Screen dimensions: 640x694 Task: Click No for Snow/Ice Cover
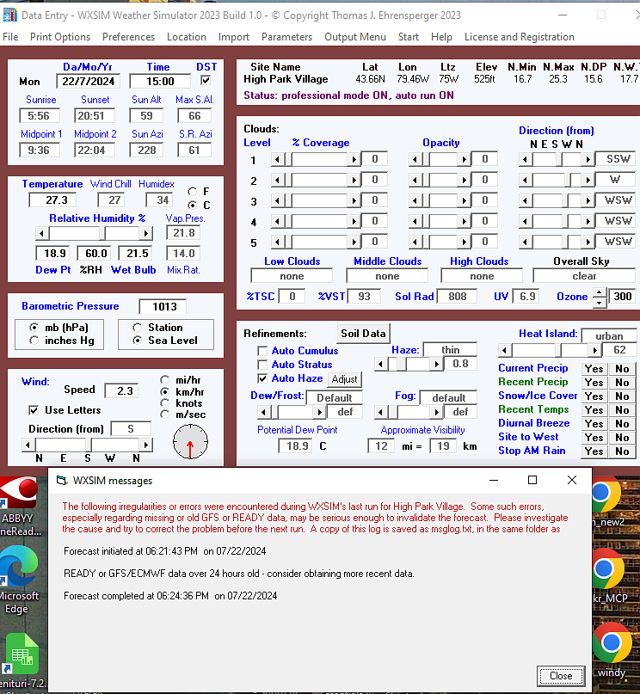622,396
